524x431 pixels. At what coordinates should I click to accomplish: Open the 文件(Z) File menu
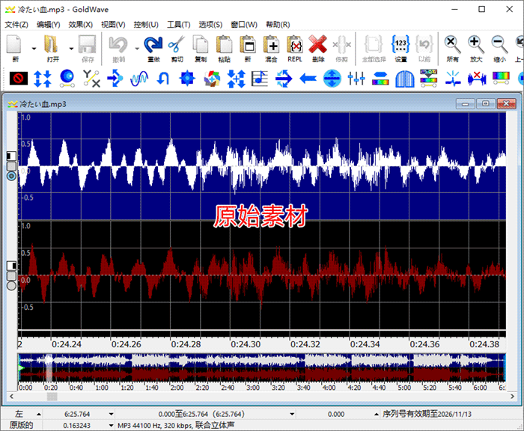pos(16,25)
